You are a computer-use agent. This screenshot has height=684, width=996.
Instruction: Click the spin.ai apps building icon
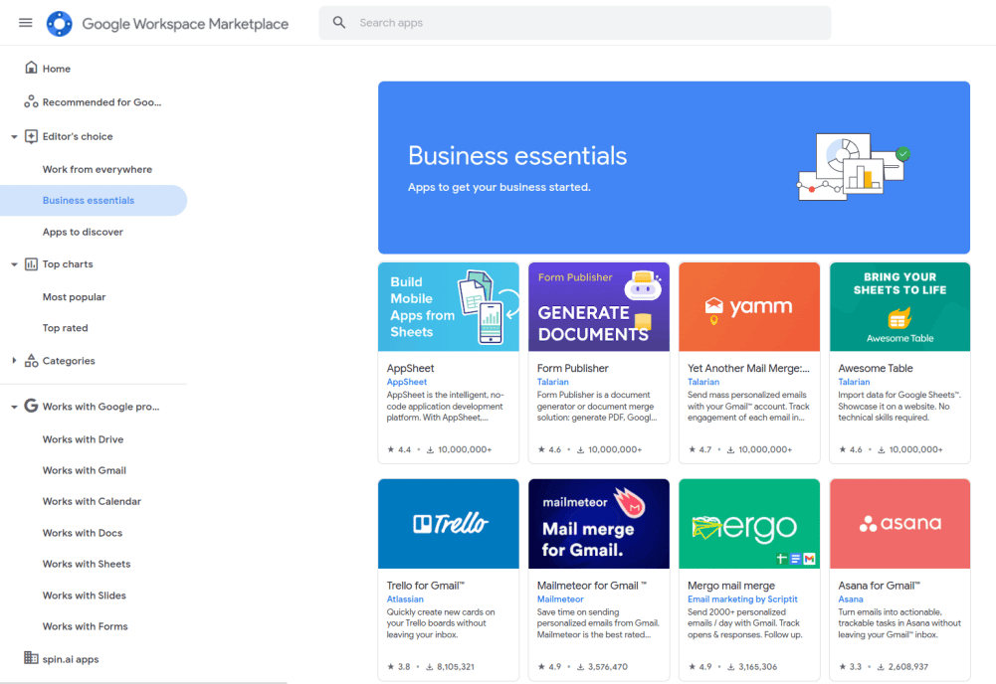[x=31, y=658]
